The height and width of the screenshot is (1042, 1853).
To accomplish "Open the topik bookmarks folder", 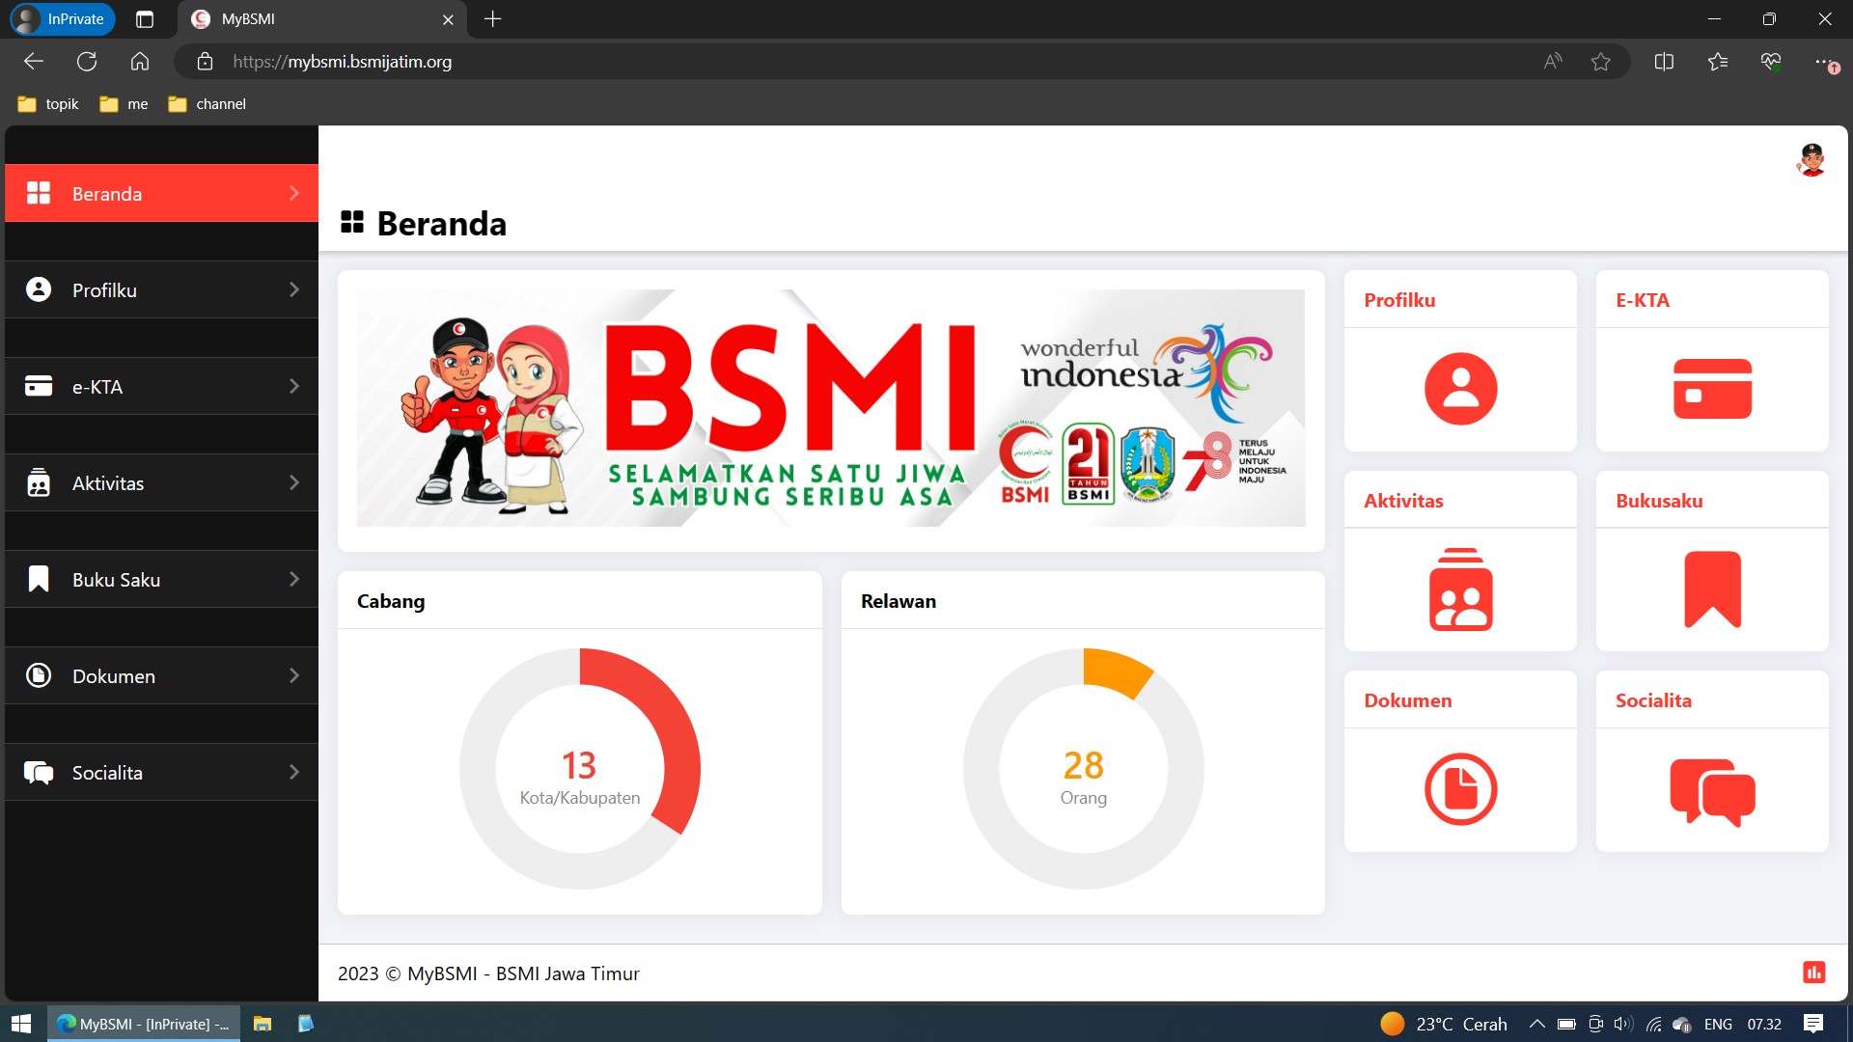I will coord(48,104).
